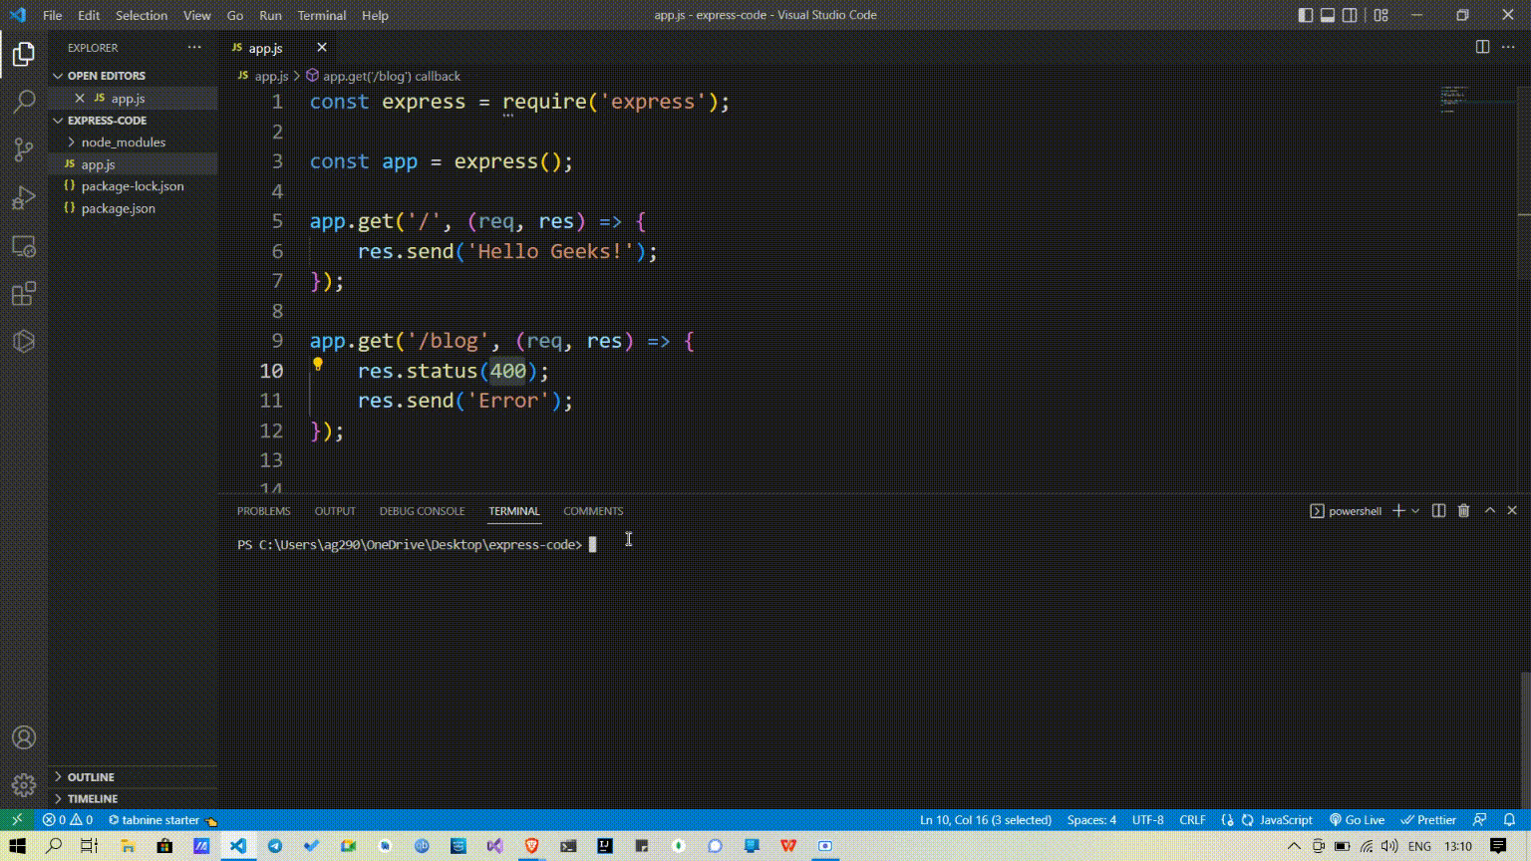Open the Run and Debug view
This screenshot has width=1531, height=861.
24,197
